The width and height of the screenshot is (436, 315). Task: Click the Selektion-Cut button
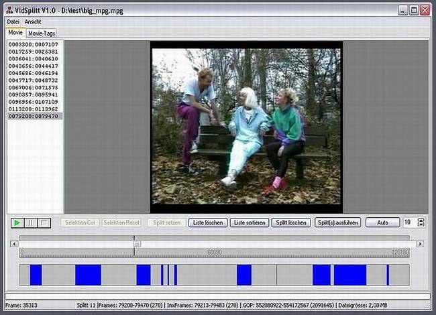80,223
